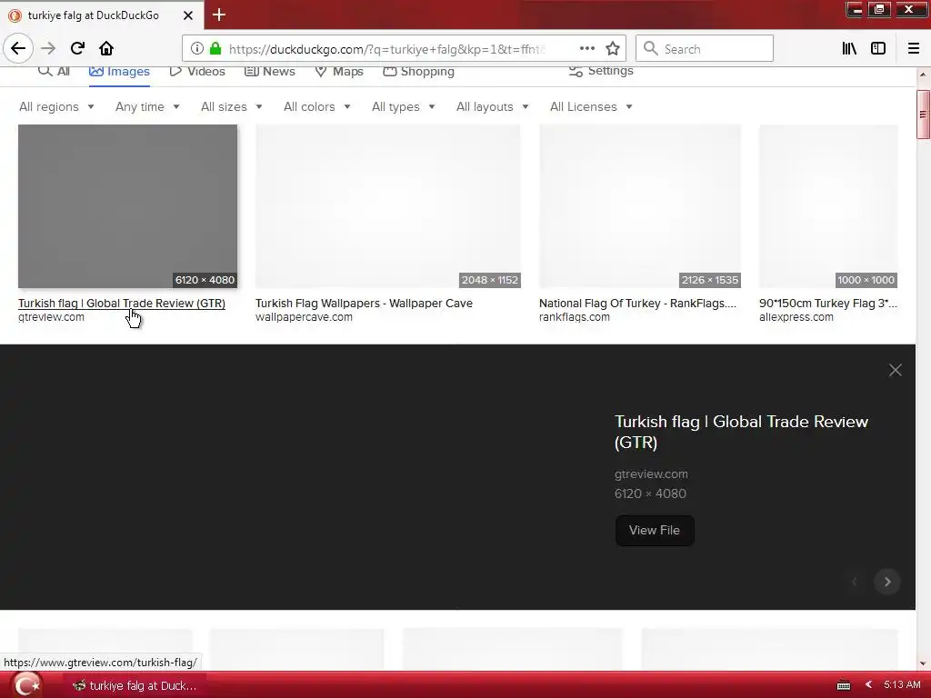931x698 pixels.
Task: Expand the All sizes filter
Action: point(232,107)
